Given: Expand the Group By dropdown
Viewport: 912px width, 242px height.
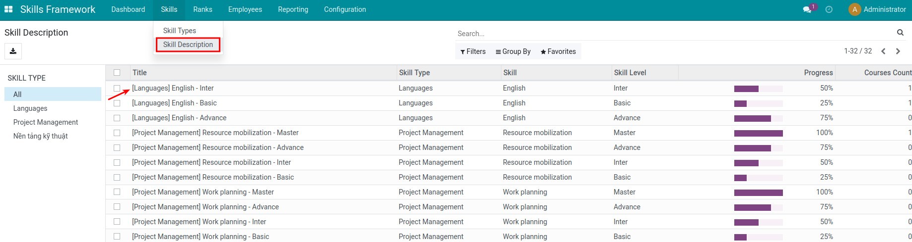Looking at the screenshot, I should coord(513,51).
